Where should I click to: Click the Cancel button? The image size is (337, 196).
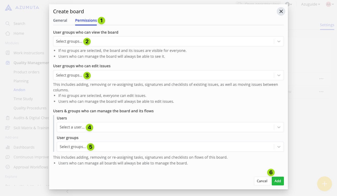262,181
